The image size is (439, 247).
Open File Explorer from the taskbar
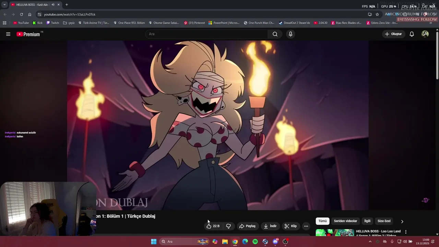click(x=225, y=242)
